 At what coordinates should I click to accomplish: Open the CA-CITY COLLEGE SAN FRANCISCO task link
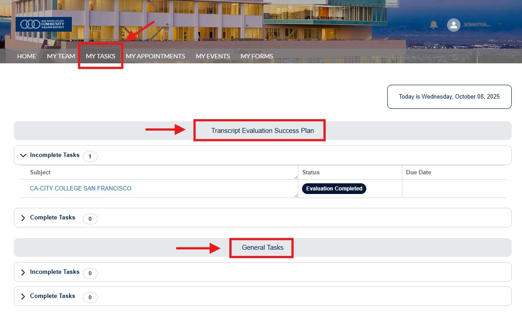coord(81,188)
